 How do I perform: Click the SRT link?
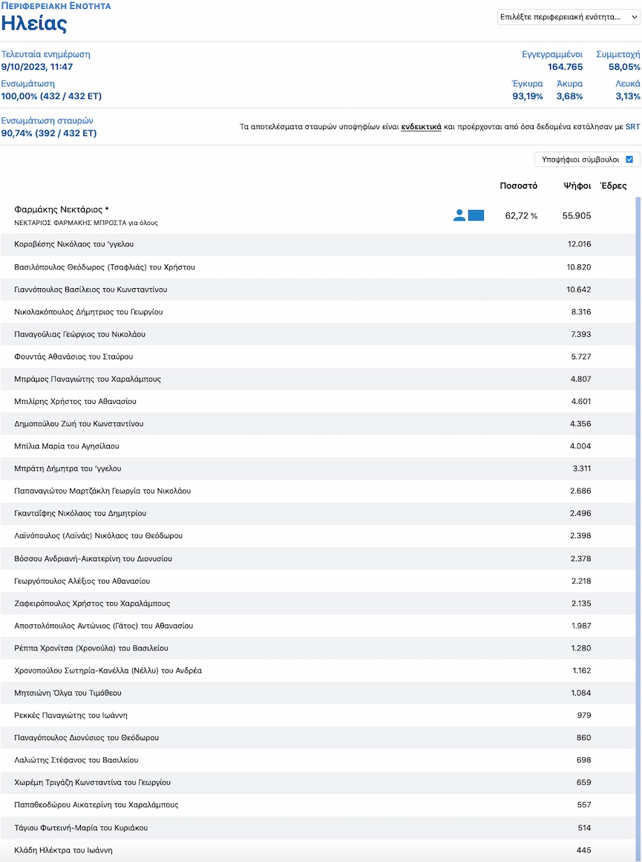(632, 127)
